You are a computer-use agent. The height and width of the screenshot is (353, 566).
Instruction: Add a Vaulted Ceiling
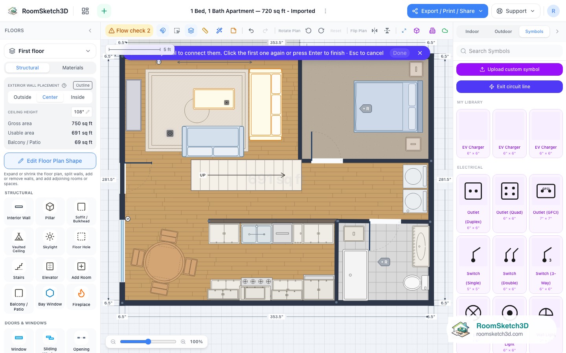18,241
